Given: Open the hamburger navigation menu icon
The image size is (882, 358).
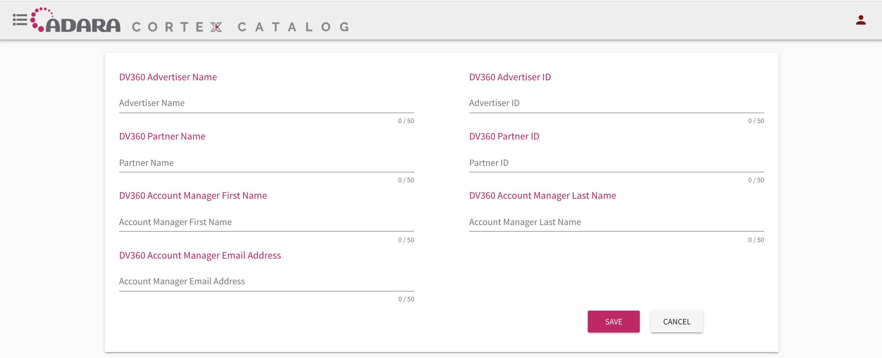Looking at the screenshot, I should pos(20,20).
